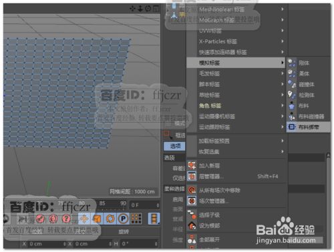Expand UVW标签 submenu arrow

283,31
